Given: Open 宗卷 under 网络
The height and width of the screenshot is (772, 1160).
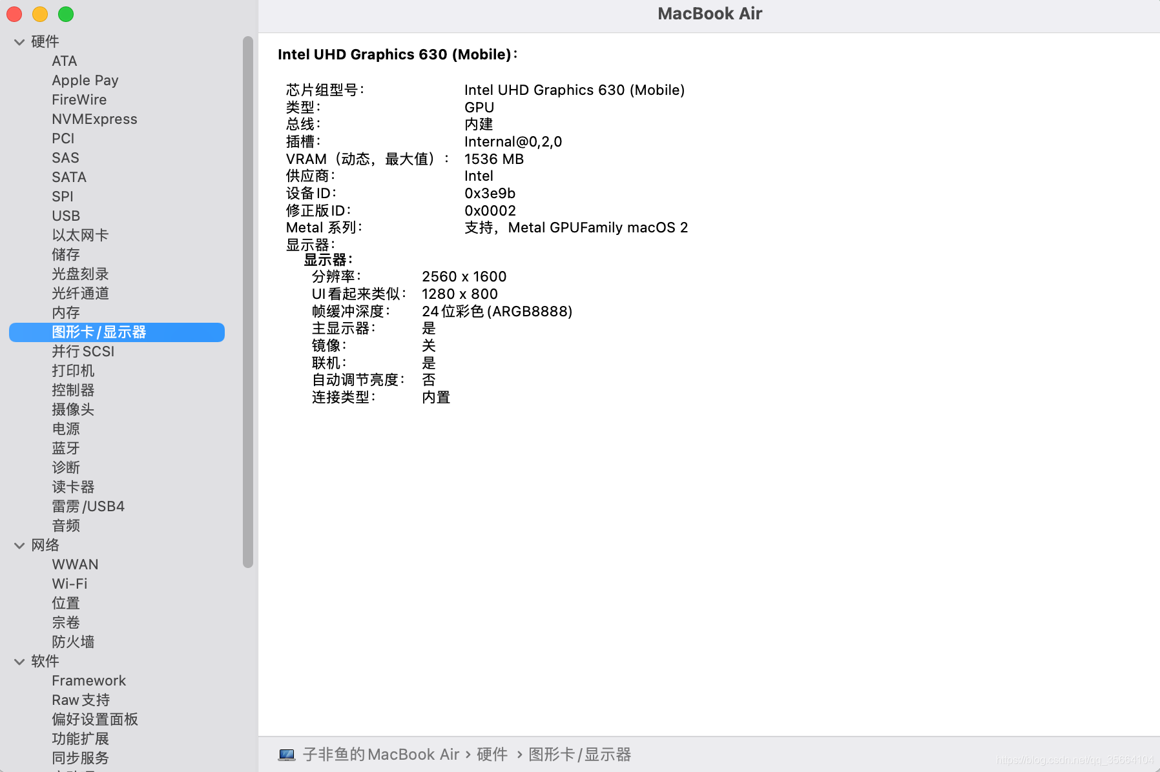Looking at the screenshot, I should [66, 623].
